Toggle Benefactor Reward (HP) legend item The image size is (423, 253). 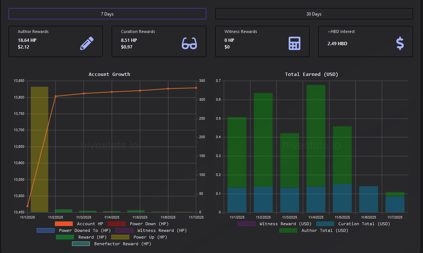[x=81, y=244]
